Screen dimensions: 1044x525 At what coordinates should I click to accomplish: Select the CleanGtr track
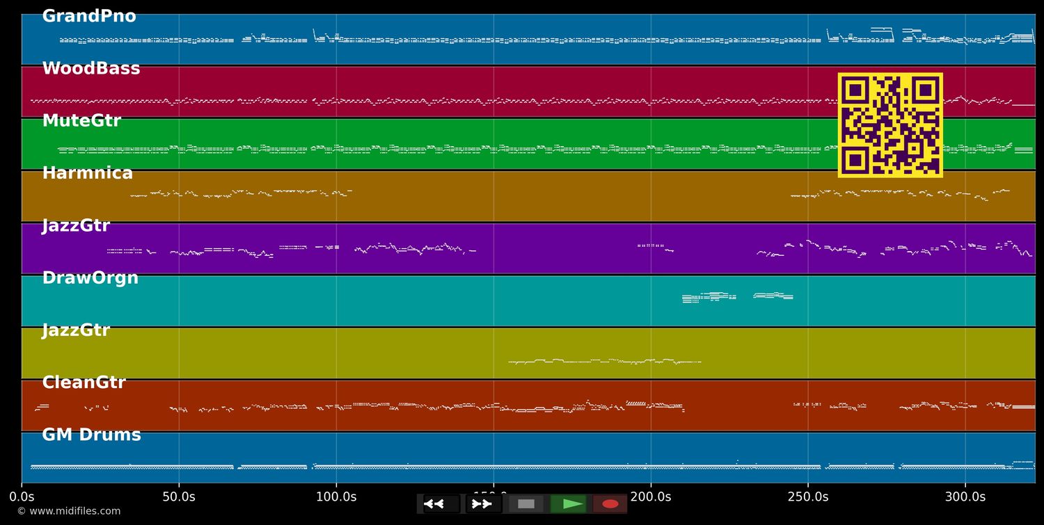click(x=84, y=382)
